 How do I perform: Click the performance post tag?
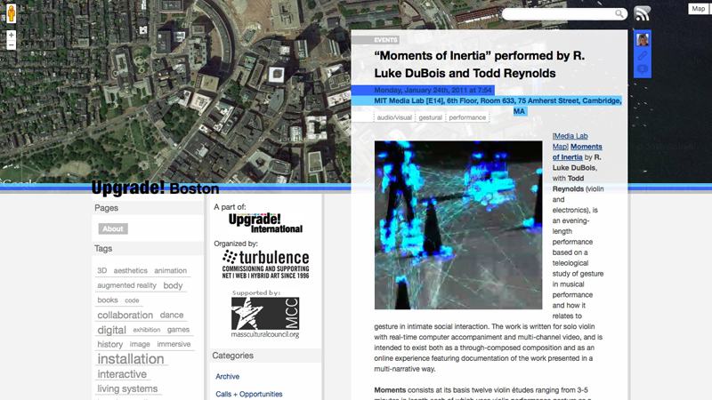click(x=467, y=117)
